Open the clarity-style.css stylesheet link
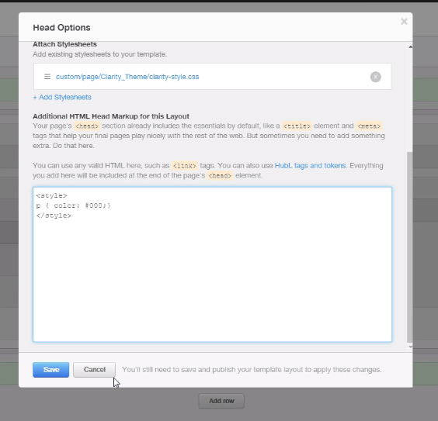Viewport: 438px width, 421px height. click(127, 77)
